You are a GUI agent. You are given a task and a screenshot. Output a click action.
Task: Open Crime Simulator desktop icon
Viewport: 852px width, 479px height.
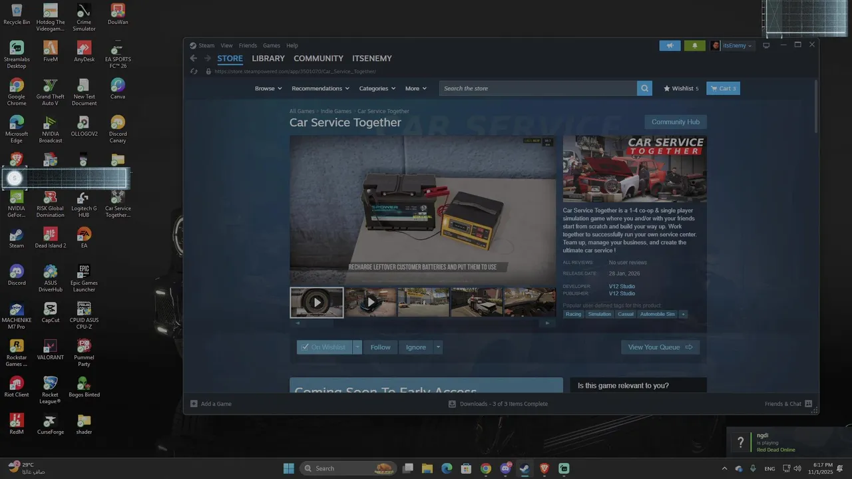click(x=84, y=17)
